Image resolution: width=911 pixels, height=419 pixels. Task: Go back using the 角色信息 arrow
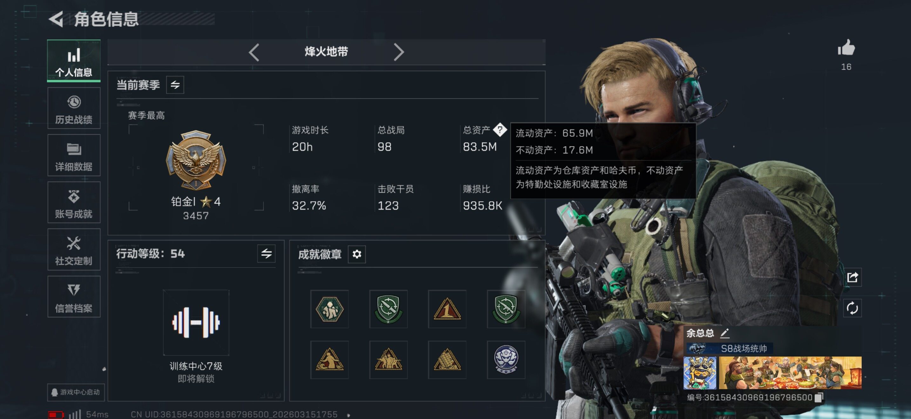click(x=56, y=19)
